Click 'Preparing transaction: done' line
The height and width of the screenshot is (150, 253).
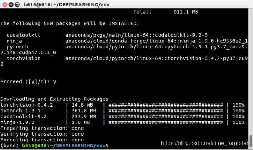42,128
